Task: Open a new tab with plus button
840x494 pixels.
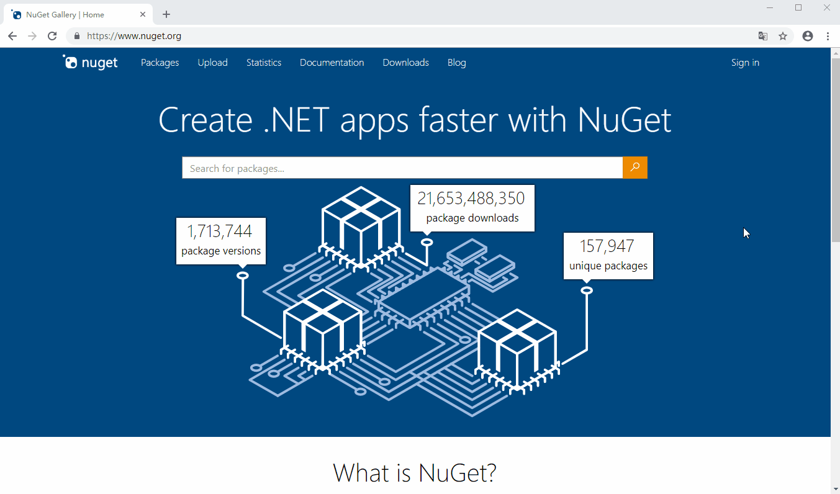Action: coord(166,14)
